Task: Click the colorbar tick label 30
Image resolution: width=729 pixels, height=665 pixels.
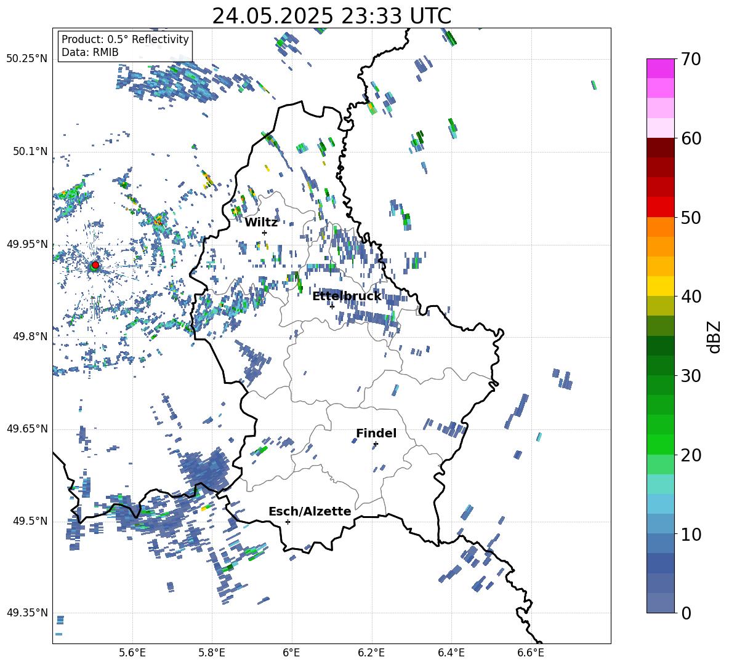Action: pyautogui.click(x=691, y=376)
